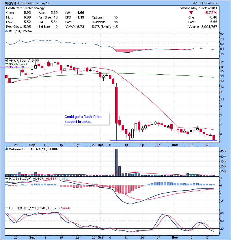Click the large October volume spike bar
Image resolution: width=231 pixels, height=240 pixels.
tap(116, 163)
